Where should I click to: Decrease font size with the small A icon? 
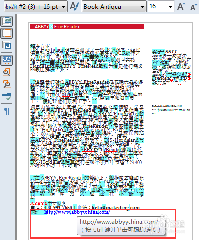194,7
